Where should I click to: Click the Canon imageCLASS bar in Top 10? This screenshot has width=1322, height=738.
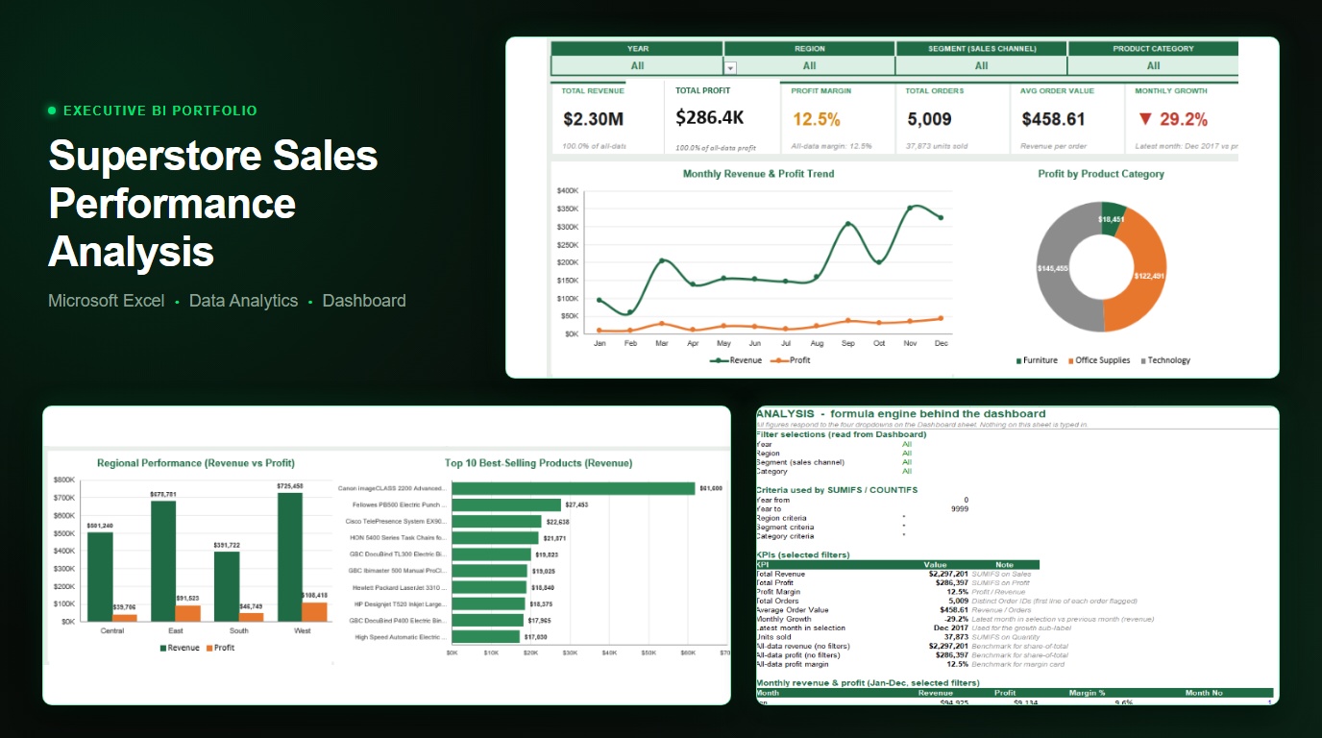(574, 488)
